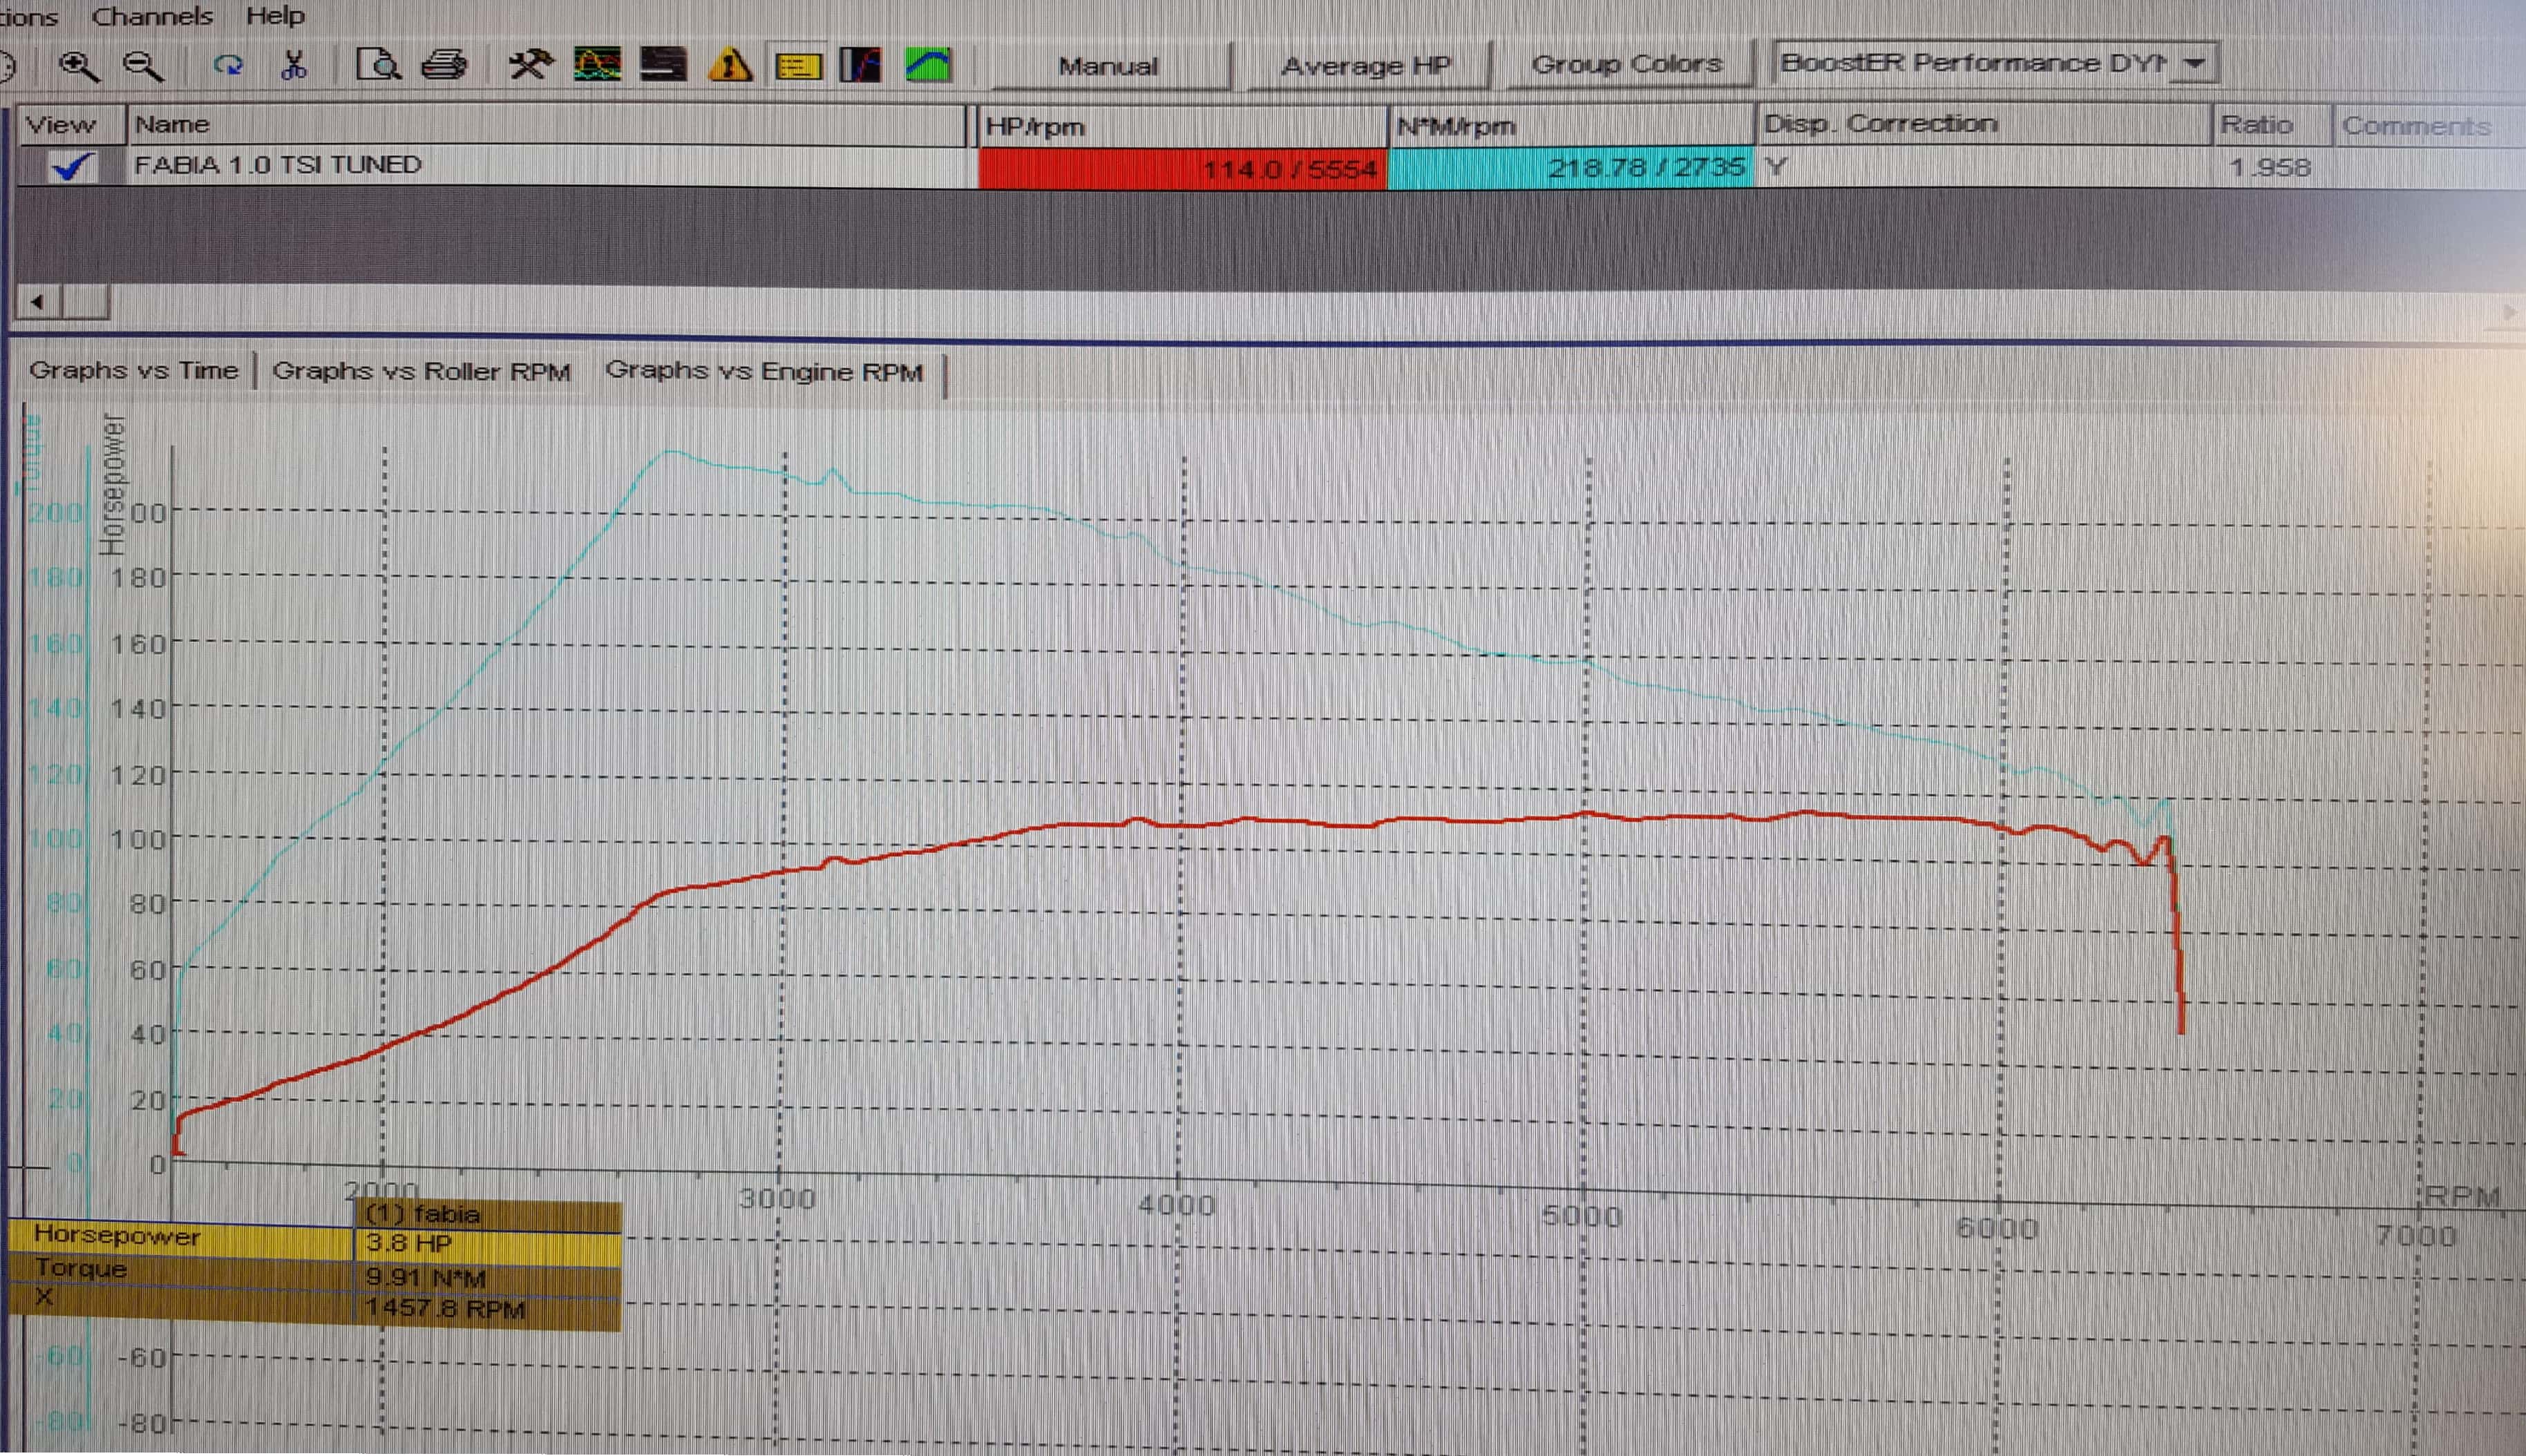Click the zoom out magnifier icon

[x=143, y=66]
